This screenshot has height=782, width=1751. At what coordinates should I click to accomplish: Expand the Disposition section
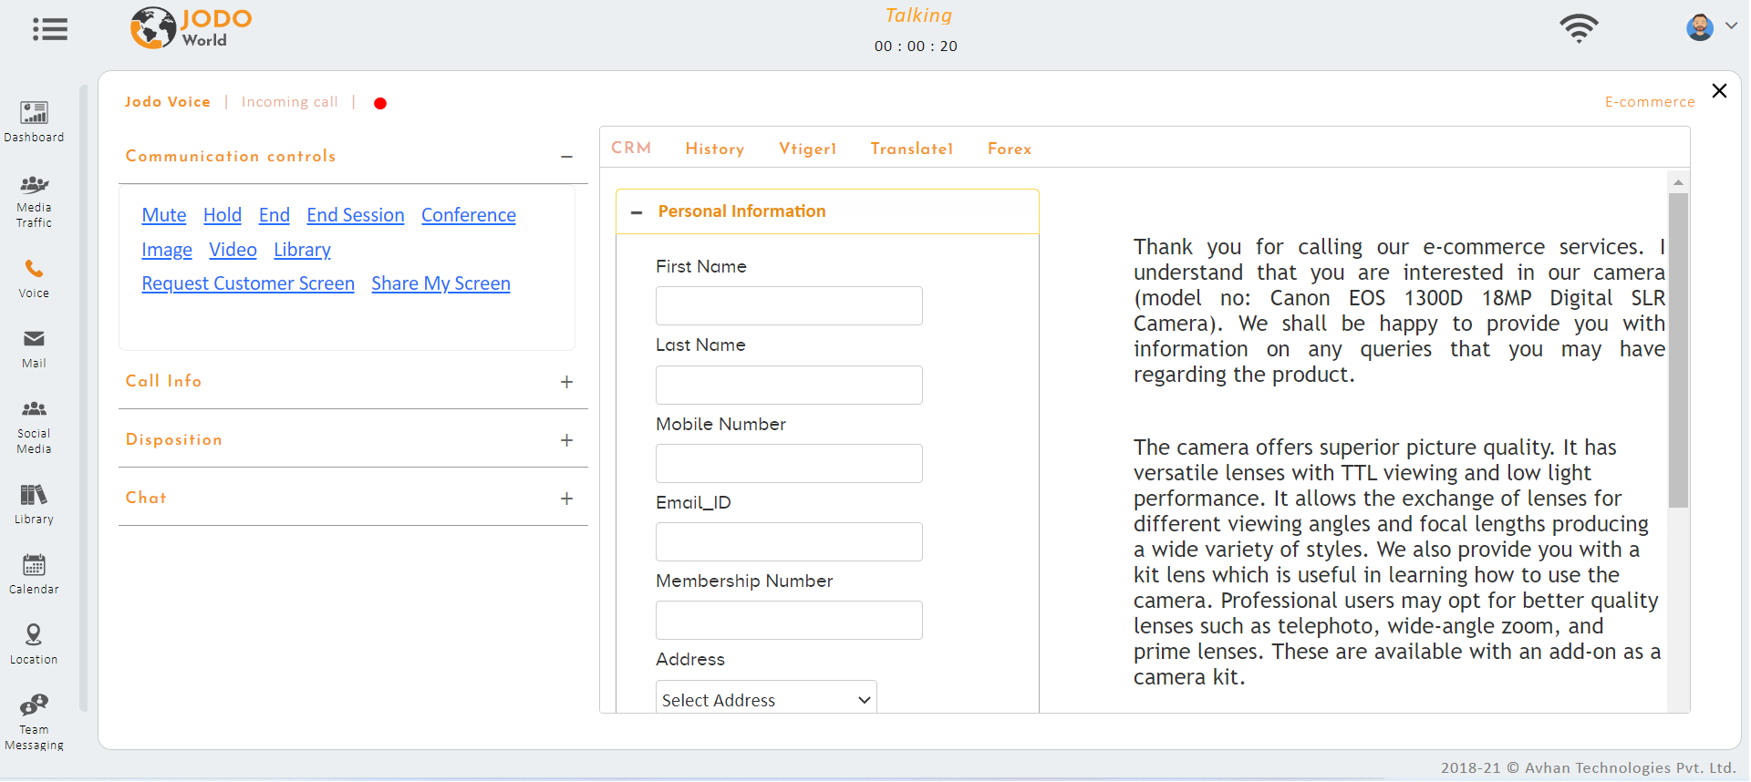566,440
